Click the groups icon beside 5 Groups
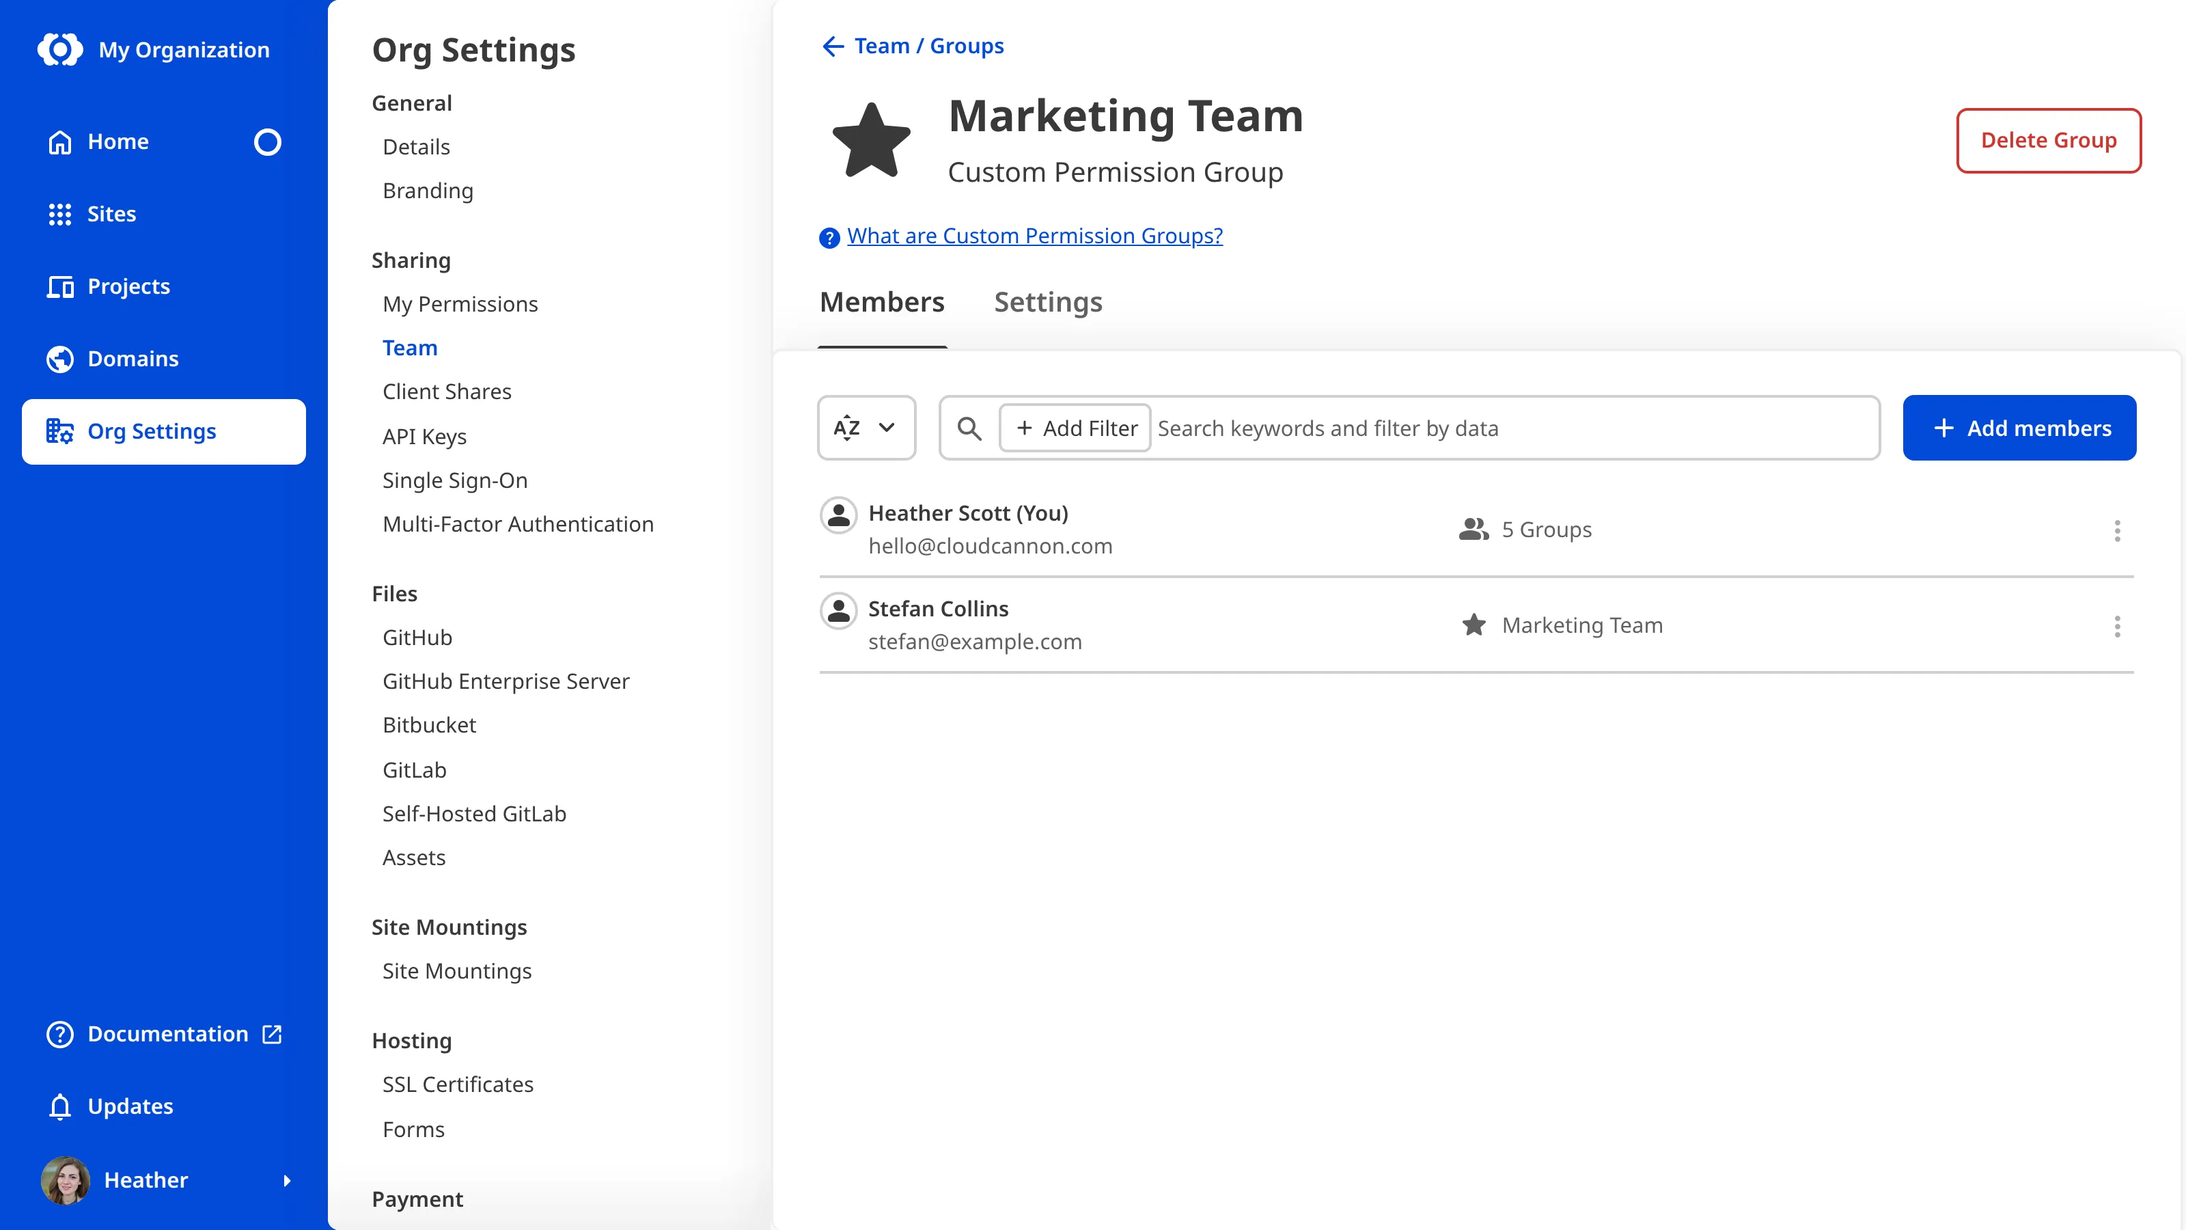 (1474, 530)
